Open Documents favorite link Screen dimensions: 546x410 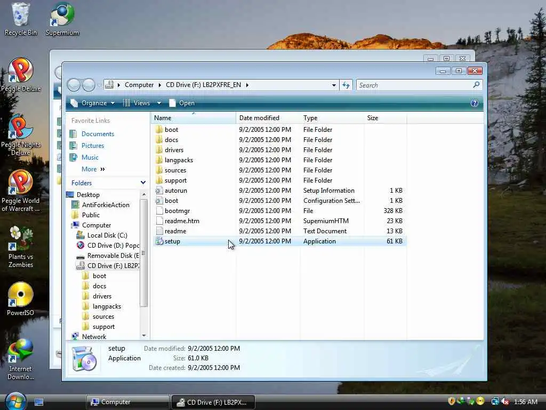click(x=92, y=134)
